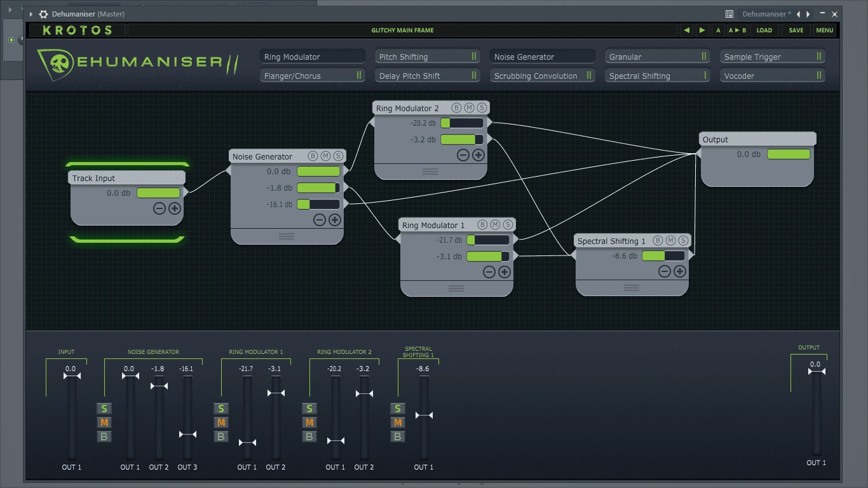Viewport: 868px width, 488px height.
Task: Click Bypass icon on Ring Modulator 2 node
Action: pos(456,108)
